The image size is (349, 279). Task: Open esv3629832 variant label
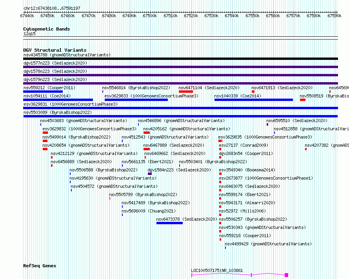[x=89, y=129]
